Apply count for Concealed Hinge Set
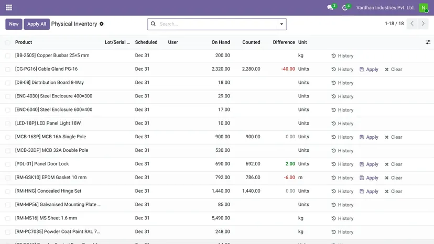The height and width of the screenshot is (244, 434). pos(368,192)
